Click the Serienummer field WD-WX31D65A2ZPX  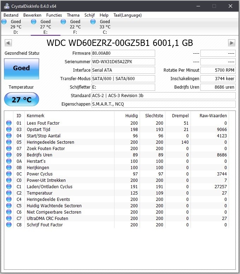[123, 62]
